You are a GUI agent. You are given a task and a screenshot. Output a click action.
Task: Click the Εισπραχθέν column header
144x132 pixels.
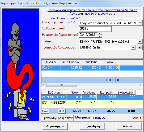126,93
